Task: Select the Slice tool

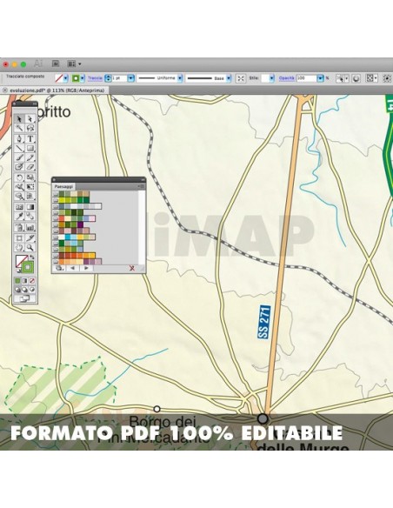Action: tap(30, 238)
